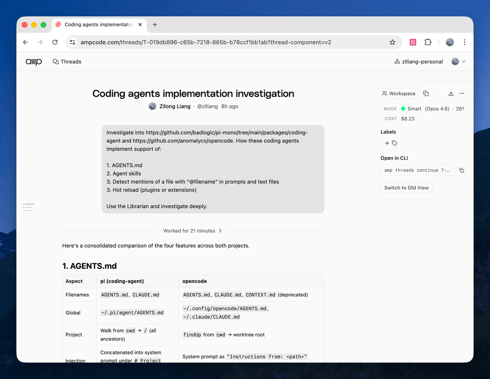Click the "Instructions from: <path>" code text
Image resolution: width=490 pixels, height=379 pixels.
267,356
